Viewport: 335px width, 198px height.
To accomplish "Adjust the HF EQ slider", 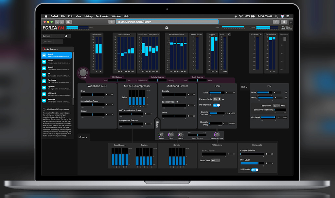I will (x=266, y=98).
